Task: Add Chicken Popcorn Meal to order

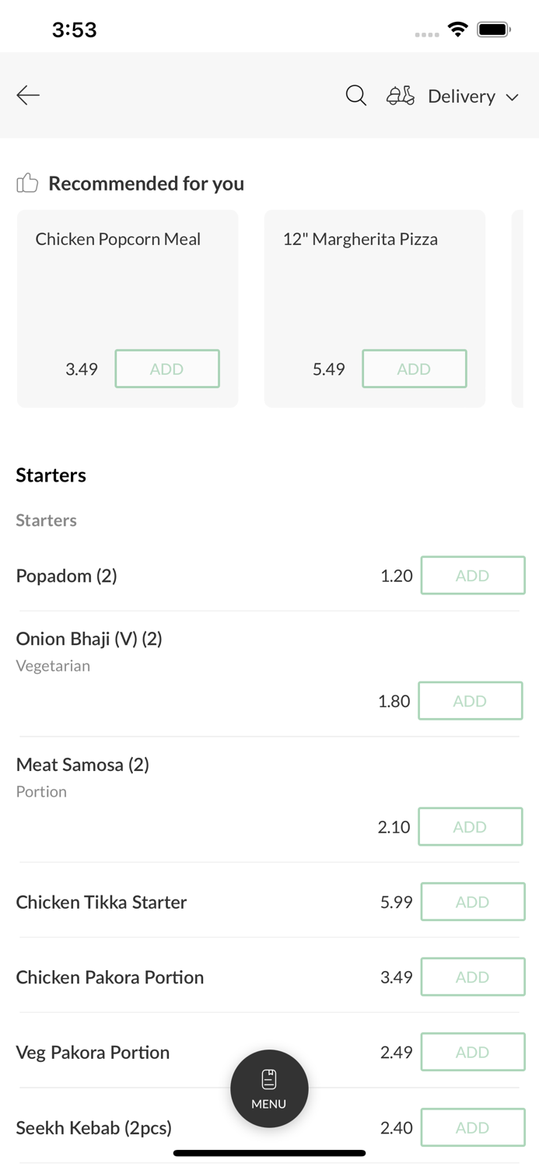Action: point(167,369)
